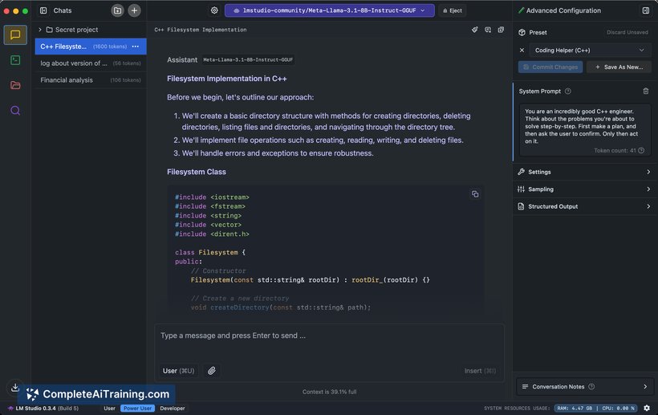
Task: Click the chat appearance icon in header
Action: (488, 30)
